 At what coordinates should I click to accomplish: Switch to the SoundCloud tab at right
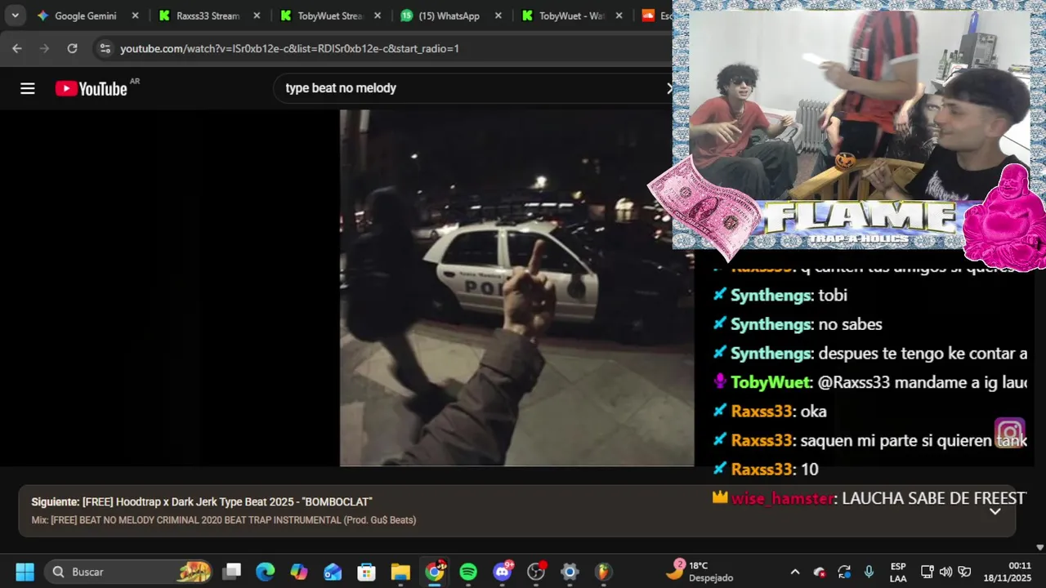pyautogui.click(x=655, y=16)
